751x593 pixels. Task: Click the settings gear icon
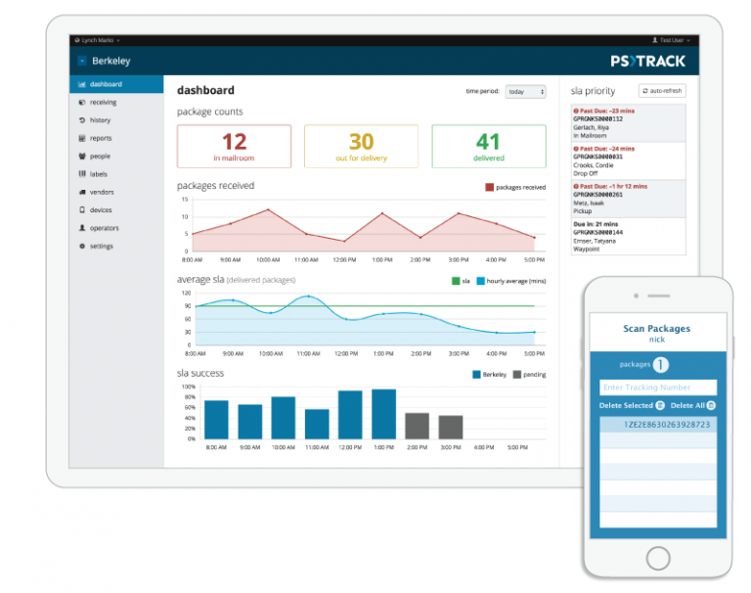[x=82, y=246]
